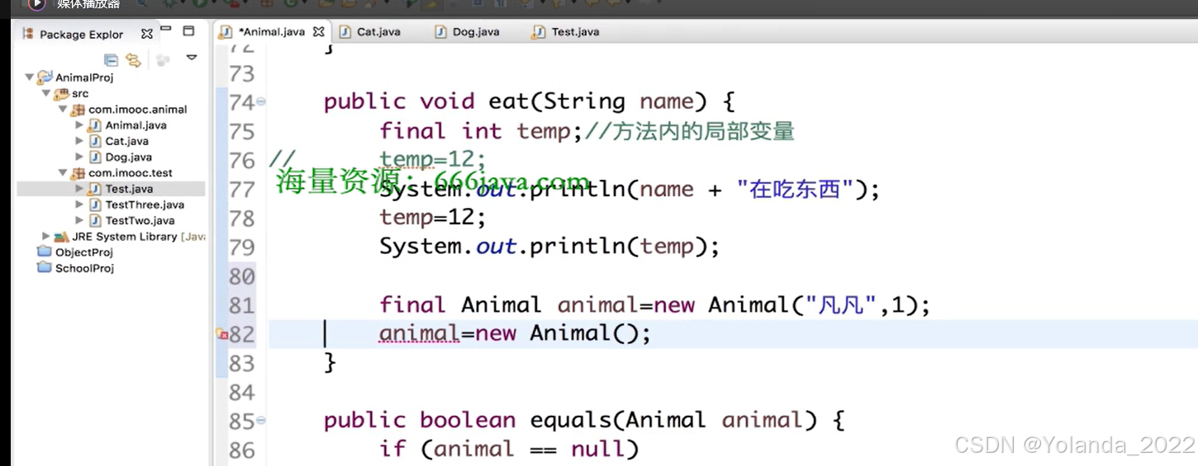Click line number 80 in the gutter
Screen dimensions: 1198x466
[x=241, y=275]
